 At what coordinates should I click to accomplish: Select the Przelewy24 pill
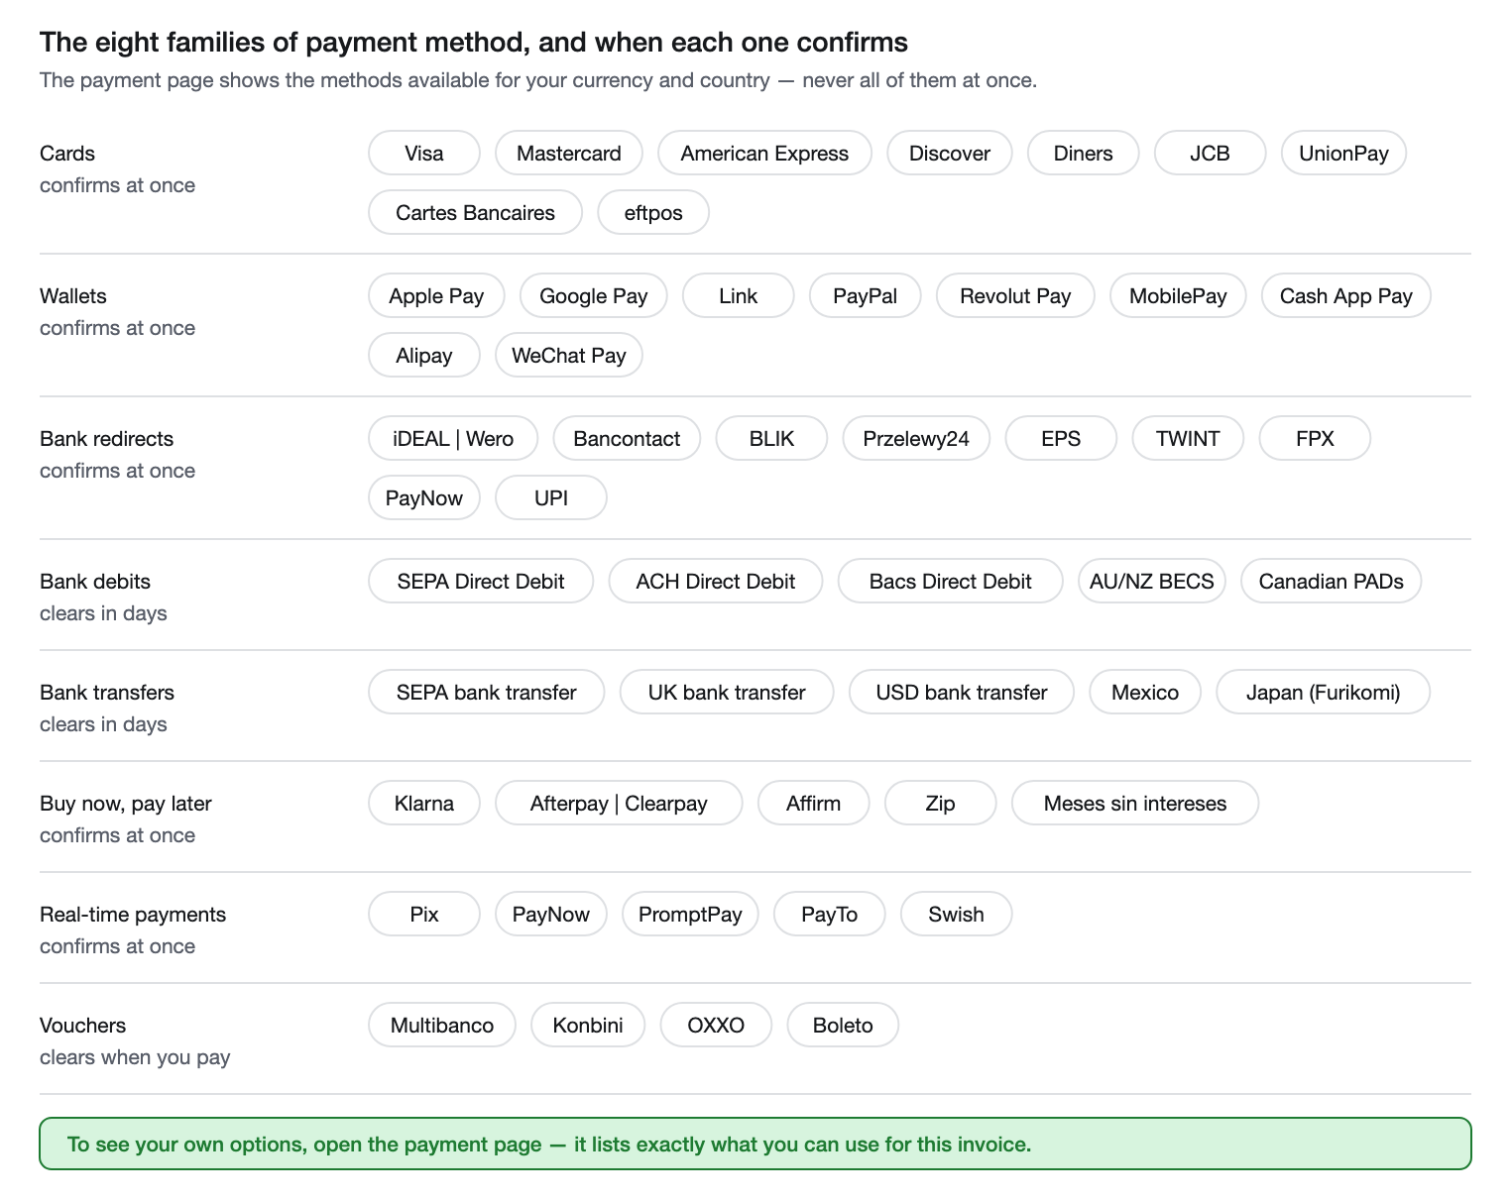click(916, 438)
